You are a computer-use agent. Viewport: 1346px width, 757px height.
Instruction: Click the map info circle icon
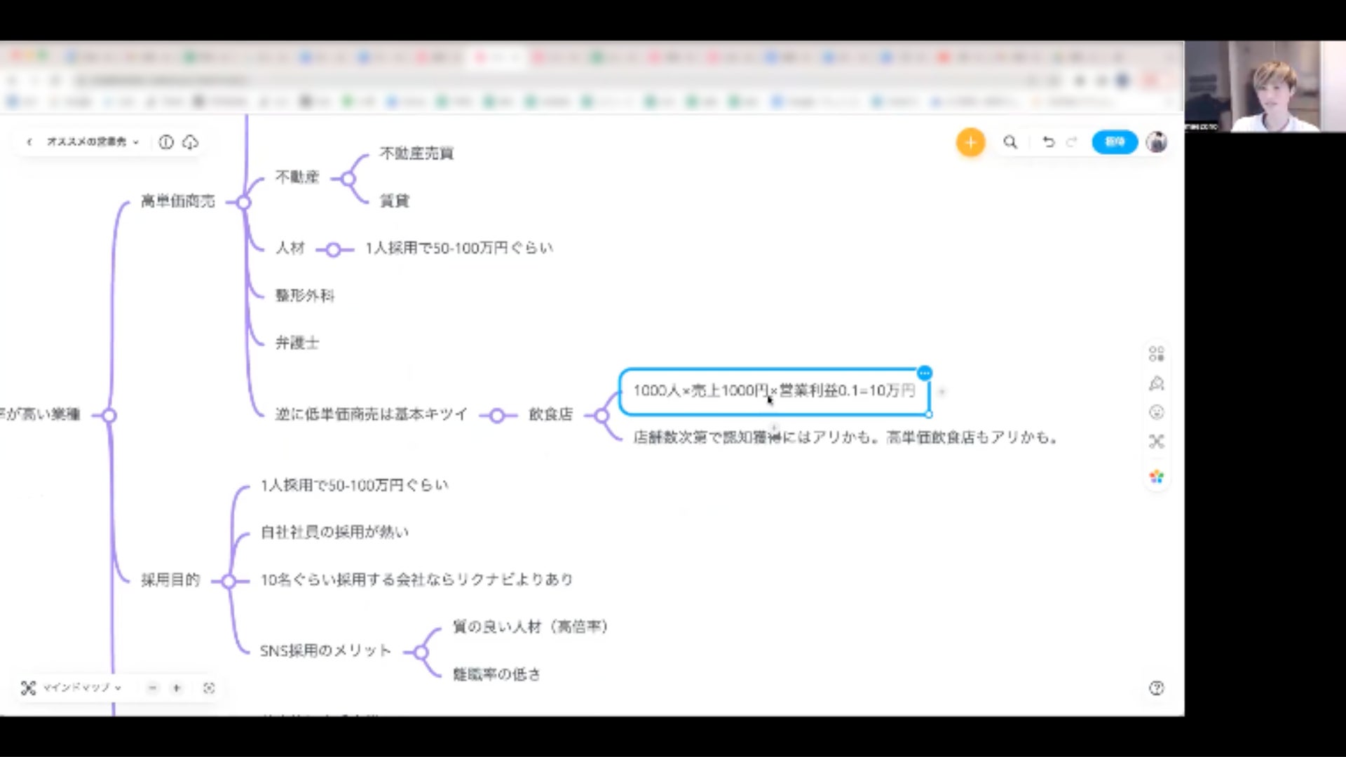[x=166, y=142]
